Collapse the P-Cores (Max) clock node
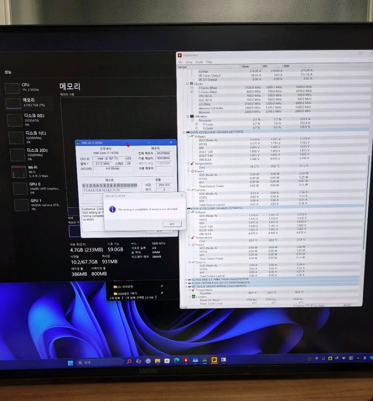 (x=191, y=88)
